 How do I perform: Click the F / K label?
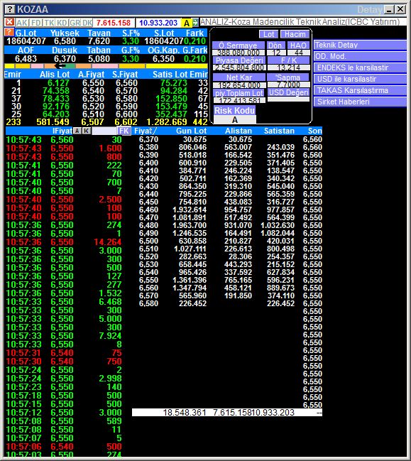pos(289,60)
